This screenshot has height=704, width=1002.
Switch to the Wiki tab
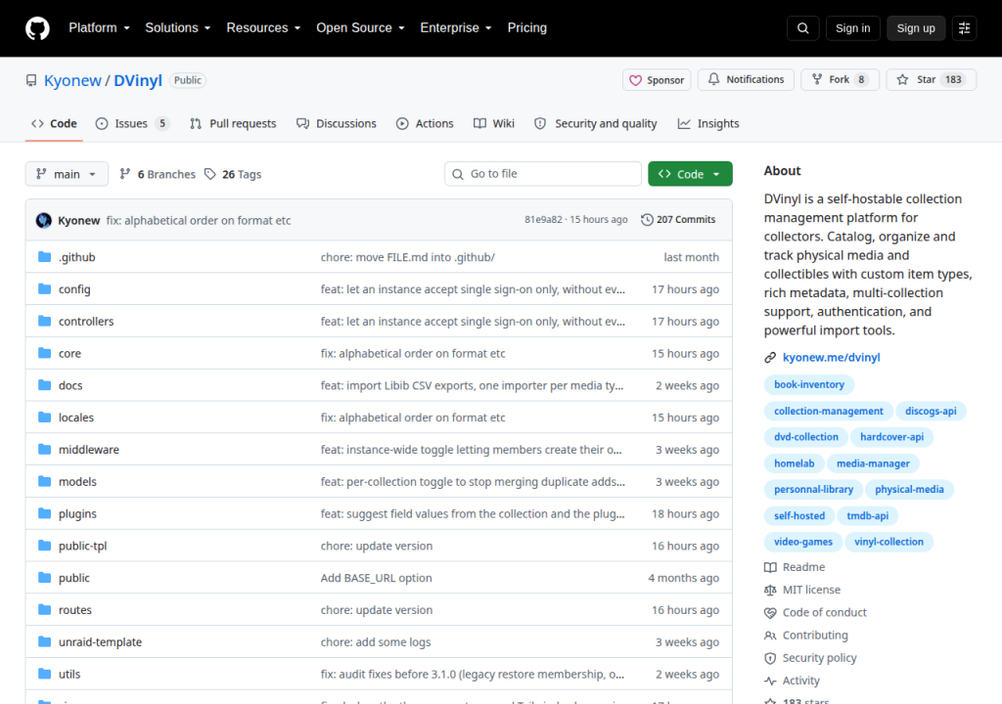[494, 123]
